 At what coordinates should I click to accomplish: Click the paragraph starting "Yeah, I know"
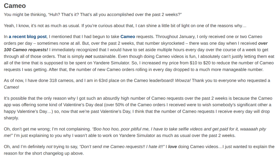pyautogui.click(x=124, y=26)
